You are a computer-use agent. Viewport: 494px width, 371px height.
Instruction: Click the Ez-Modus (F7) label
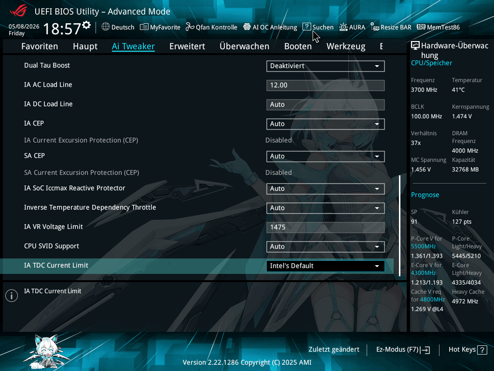pyautogui.click(x=398, y=350)
